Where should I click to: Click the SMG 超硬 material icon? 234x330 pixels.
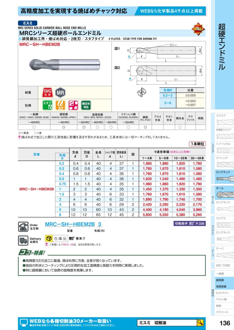(47, 92)
